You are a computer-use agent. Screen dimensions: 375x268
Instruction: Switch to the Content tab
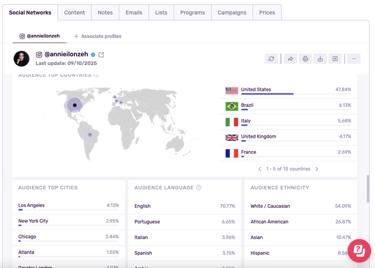(74, 12)
